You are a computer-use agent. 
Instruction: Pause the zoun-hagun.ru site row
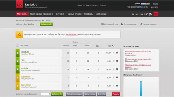tap(114, 86)
